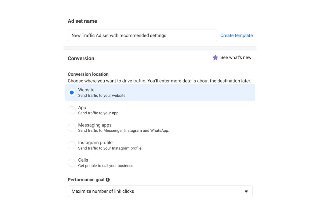Image resolution: width=320 pixels, height=213 pixels.
Task: Choose the Calls radio option
Action: point(71,163)
